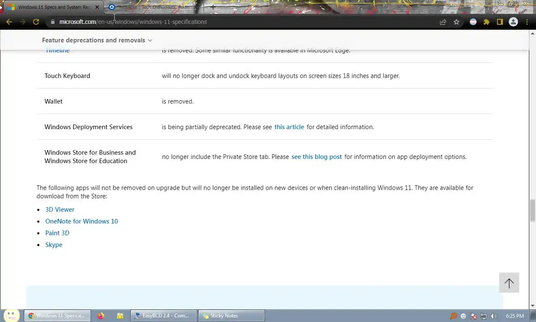This screenshot has height=322, width=536.
Task: Select Chrome Windows 11 Specs taskbar button
Action: tap(57, 316)
